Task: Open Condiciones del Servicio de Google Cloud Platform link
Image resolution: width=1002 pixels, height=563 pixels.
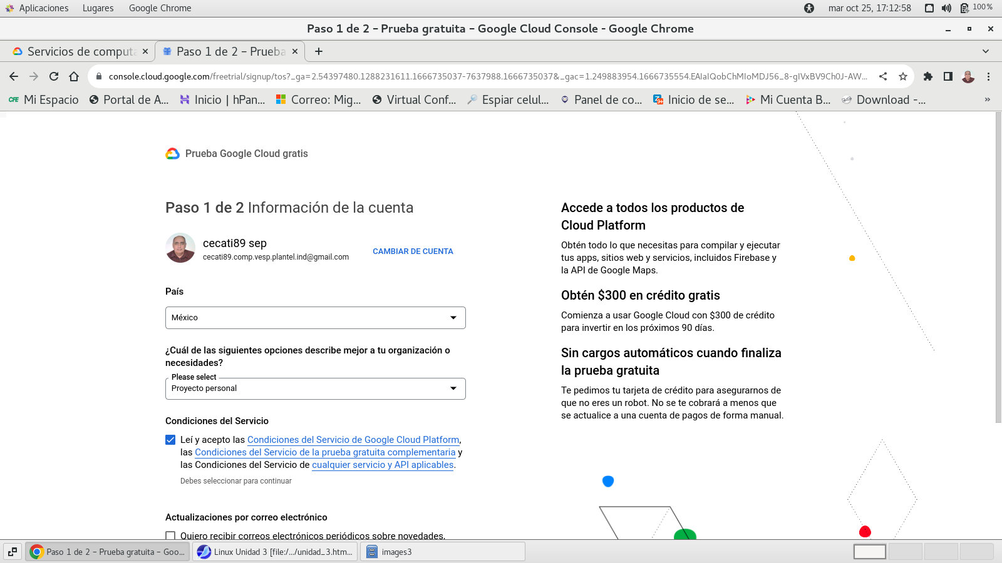Action: (353, 440)
